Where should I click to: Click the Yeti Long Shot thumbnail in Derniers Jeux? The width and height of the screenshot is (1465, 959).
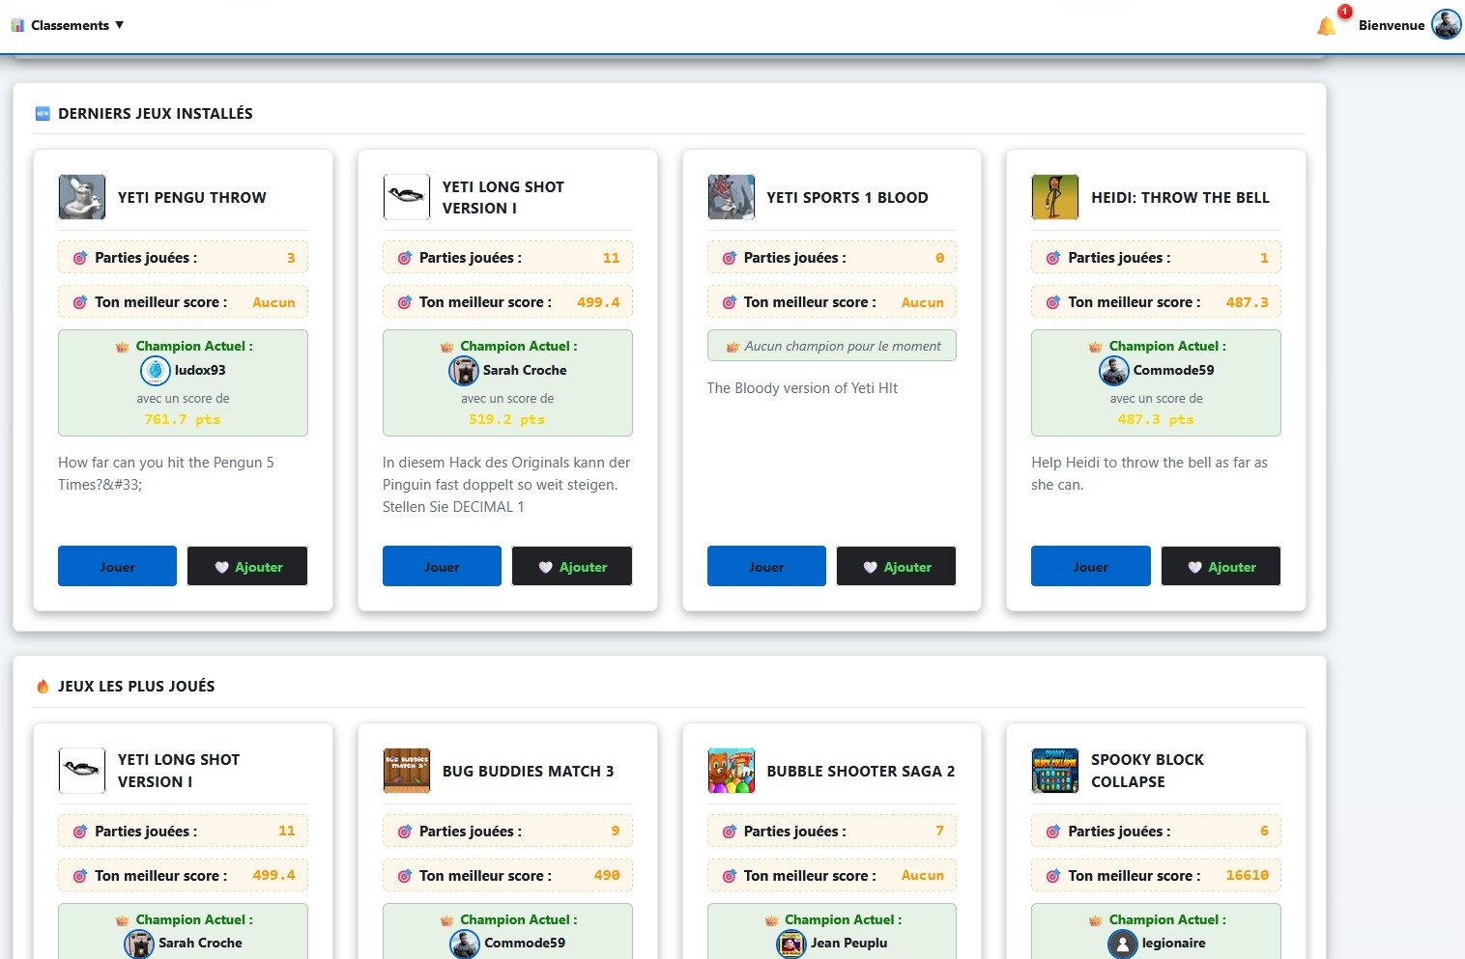coord(407,197)
